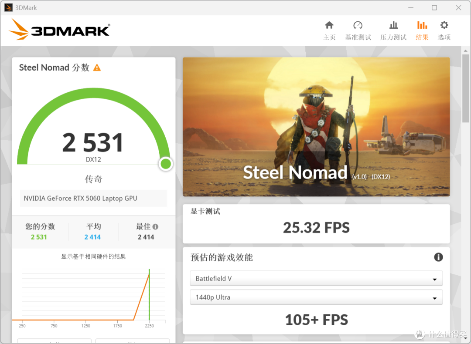The image size is (471, 344).
Task: Click warning triangle beside Steel Nomad 分数
Action: 98,67
